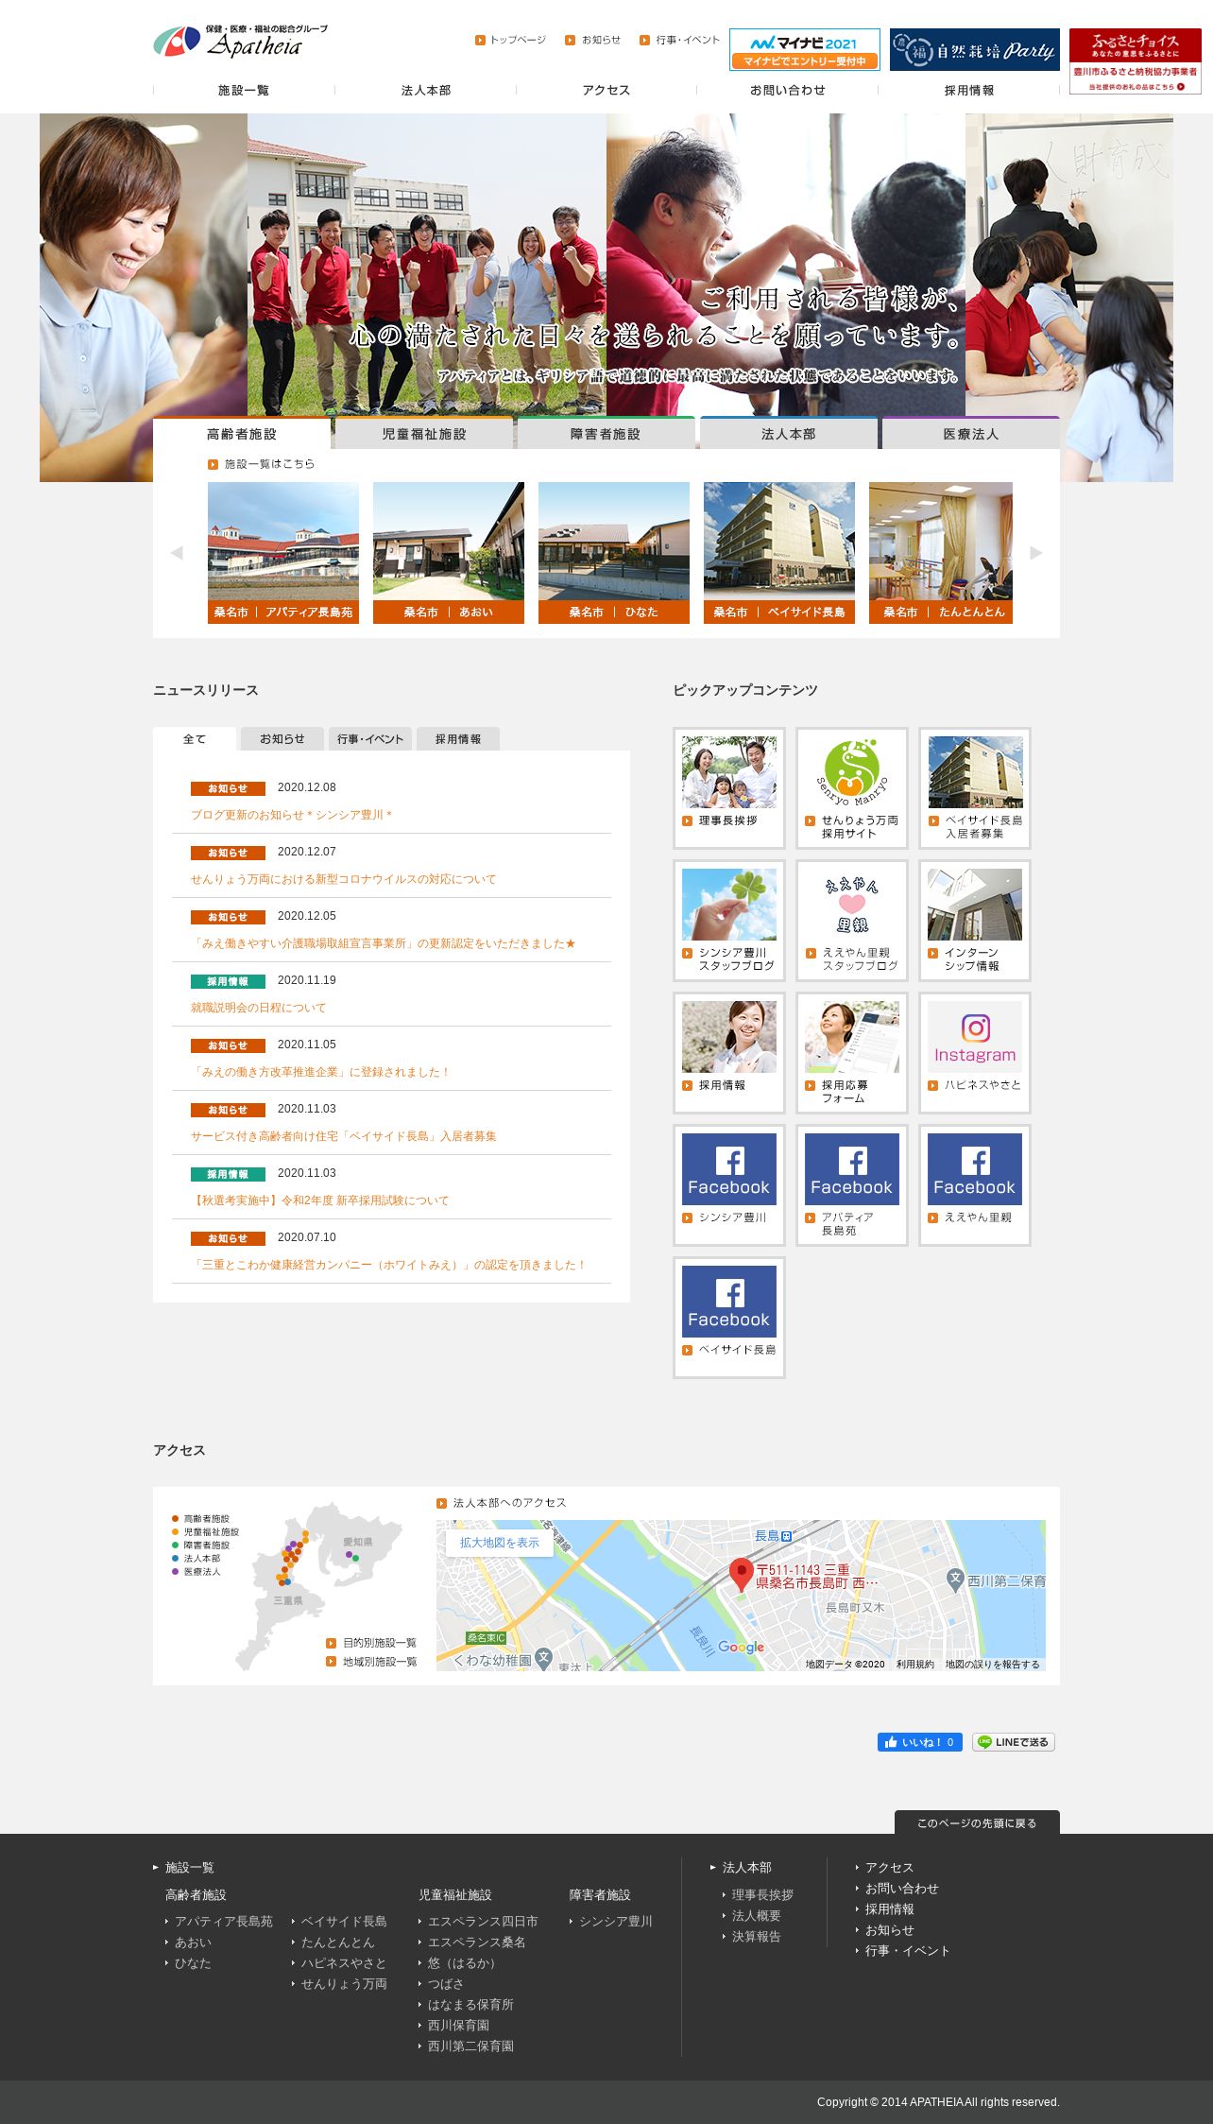Show the previous facilities with left carousel arrow

point(177,553)
